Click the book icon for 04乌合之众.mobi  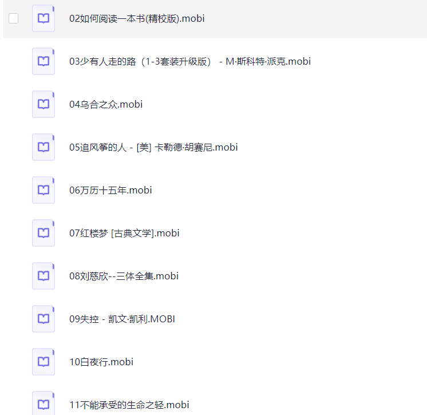[44, 104]
